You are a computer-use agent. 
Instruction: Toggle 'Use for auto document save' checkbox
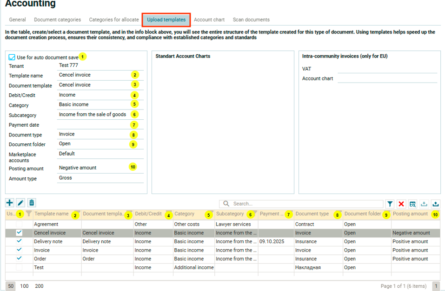pyautogui.click(x=12, y=58)
